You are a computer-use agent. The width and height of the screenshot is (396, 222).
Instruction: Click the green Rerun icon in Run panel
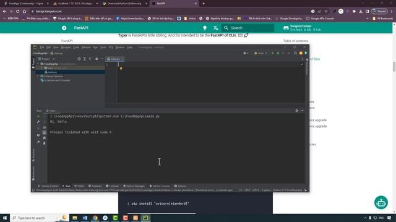(38, 117)
